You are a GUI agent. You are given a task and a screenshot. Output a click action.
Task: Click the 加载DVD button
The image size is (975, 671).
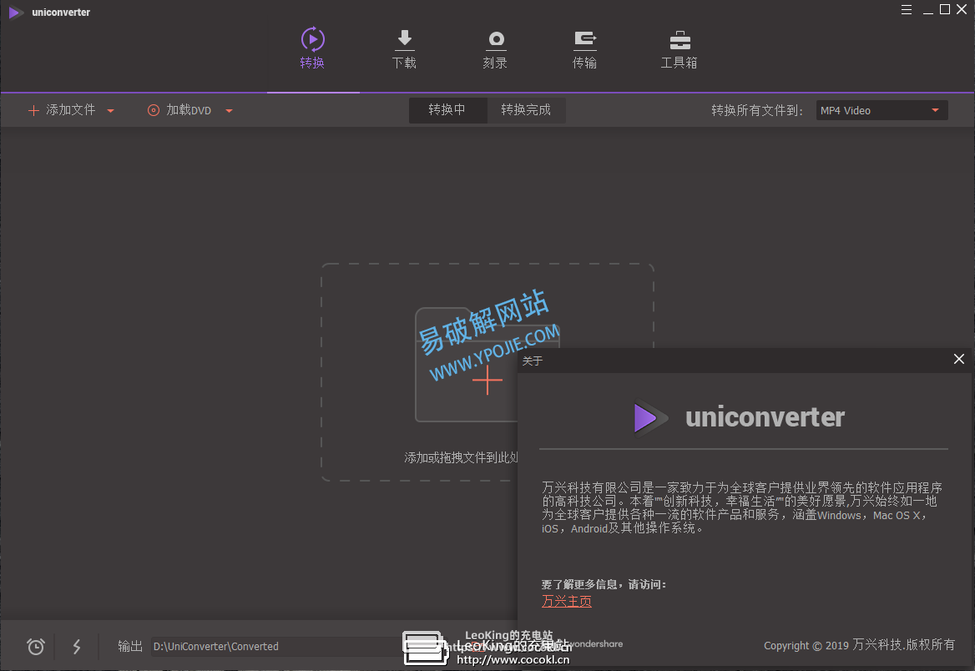point(179,110)
